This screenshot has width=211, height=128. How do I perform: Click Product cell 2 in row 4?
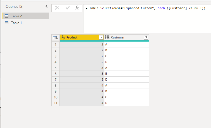coord(82,62)
